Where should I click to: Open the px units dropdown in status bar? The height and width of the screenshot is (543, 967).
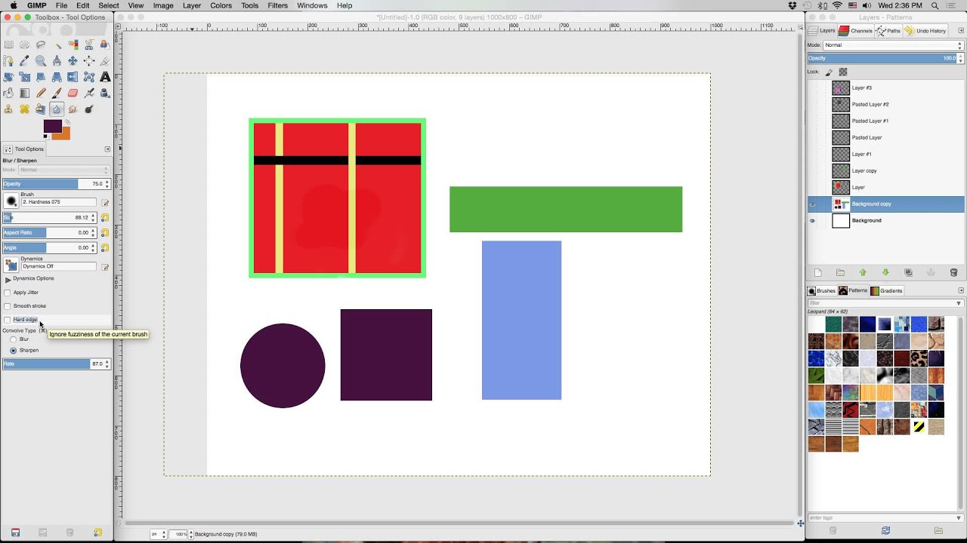[x=158, y=534]
